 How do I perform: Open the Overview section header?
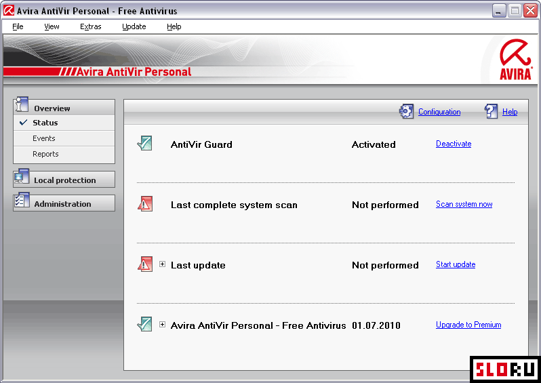tap(64, 107)
